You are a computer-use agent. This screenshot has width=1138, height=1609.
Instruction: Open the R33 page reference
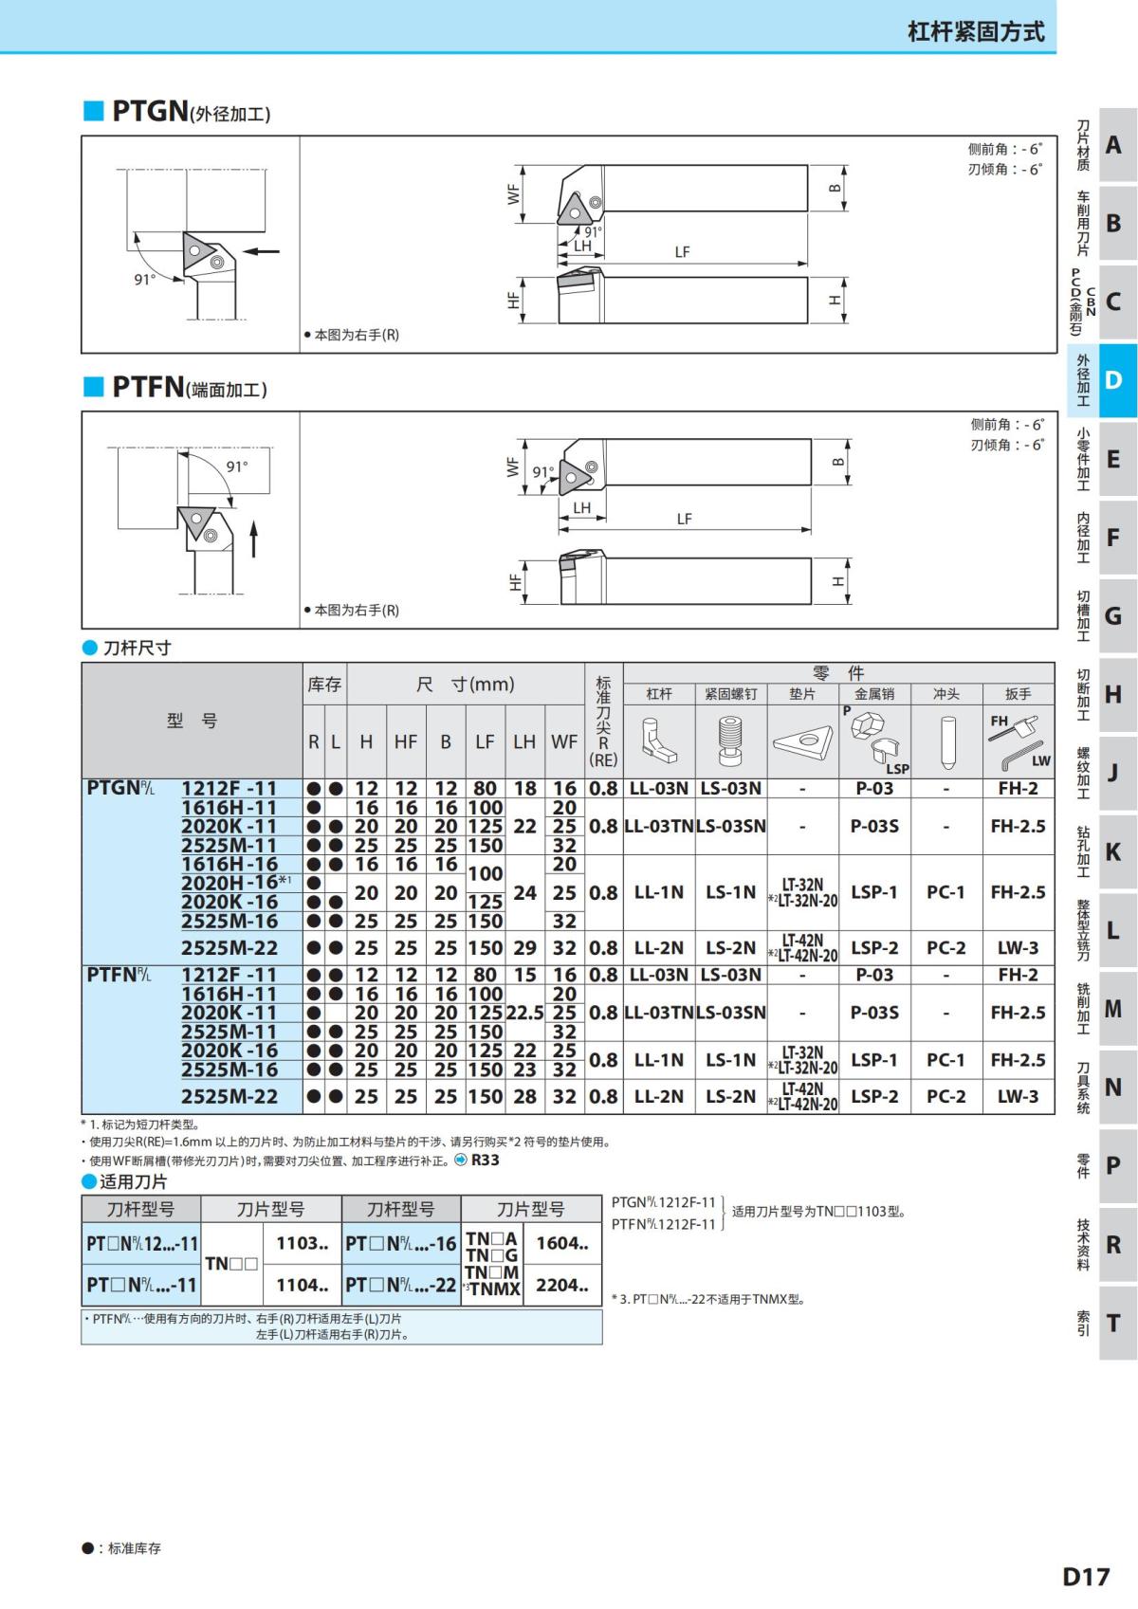tap(485, 1160)
